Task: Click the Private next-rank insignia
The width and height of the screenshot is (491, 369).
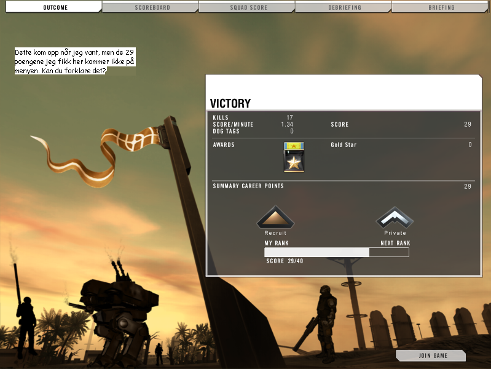Action: [x=395, y=217]
